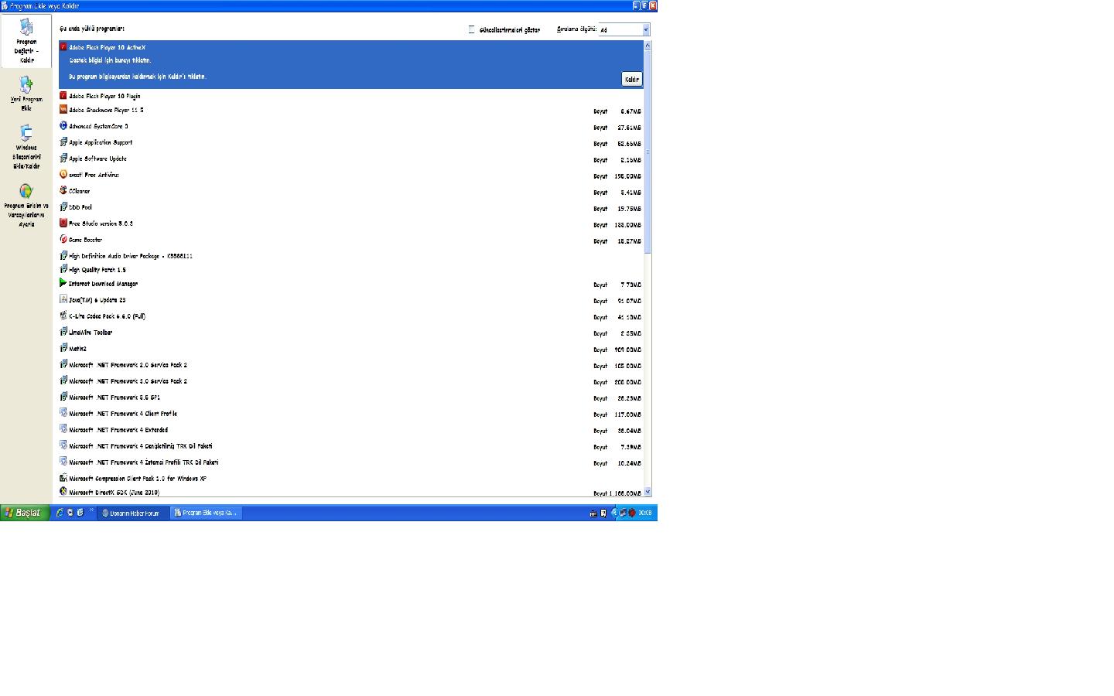Click the Internet Download Manager green icon

[x=63, y=284]
